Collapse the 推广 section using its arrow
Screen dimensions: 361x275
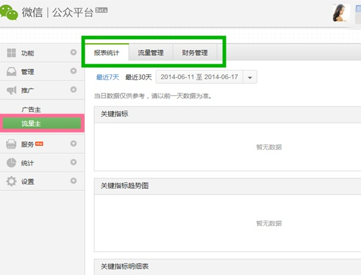74,90
